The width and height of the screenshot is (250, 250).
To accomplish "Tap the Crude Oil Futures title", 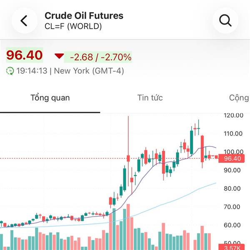I will coord(84,16).
